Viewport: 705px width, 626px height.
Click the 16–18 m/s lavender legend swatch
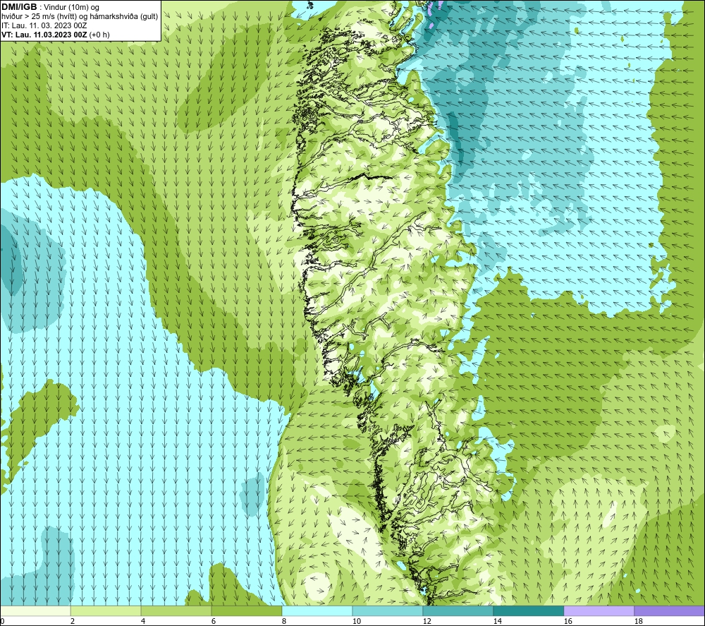[599, 610]
